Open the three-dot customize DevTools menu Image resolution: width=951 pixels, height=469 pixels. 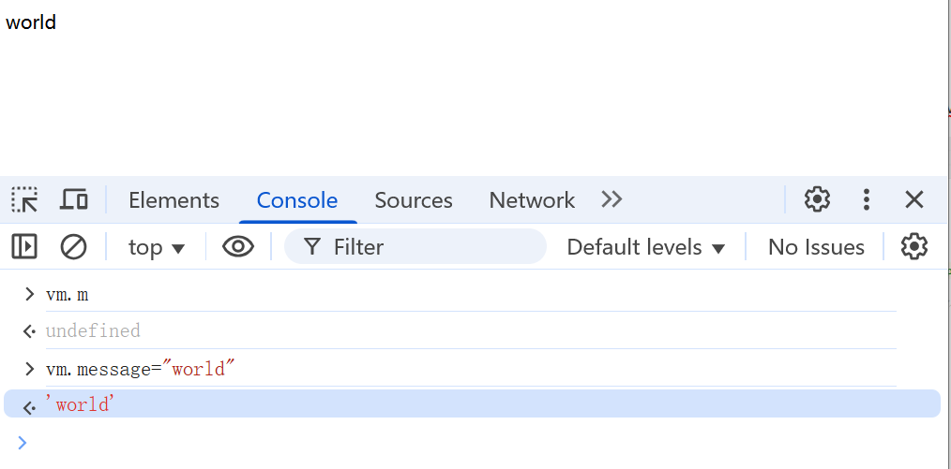tap(867, 199)
